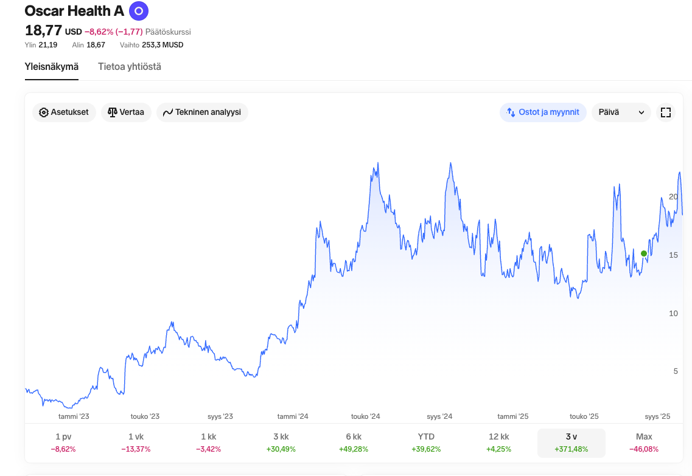Click the 20 price axis label
Screen dimensions: 692x476
[x=673, y=196]
